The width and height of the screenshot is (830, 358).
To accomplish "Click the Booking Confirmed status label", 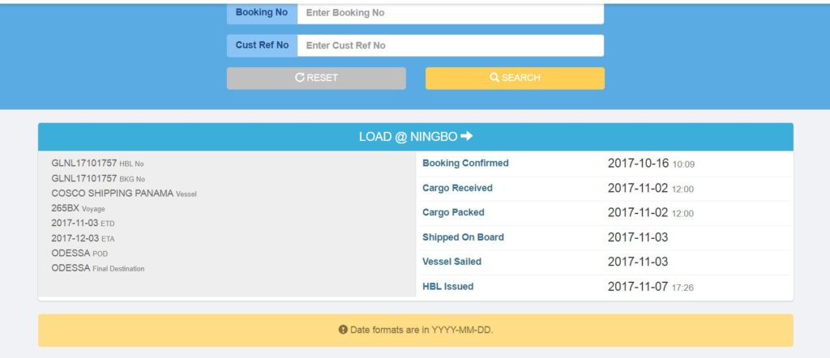I will point(465,164).
